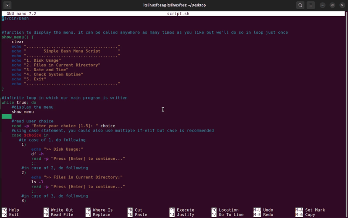Image resolution: width=348 pixels, height=218 pixels.
Task: Click the '#infinite loop' comment line
Action: pyautogui.click(x=64, y=98)
